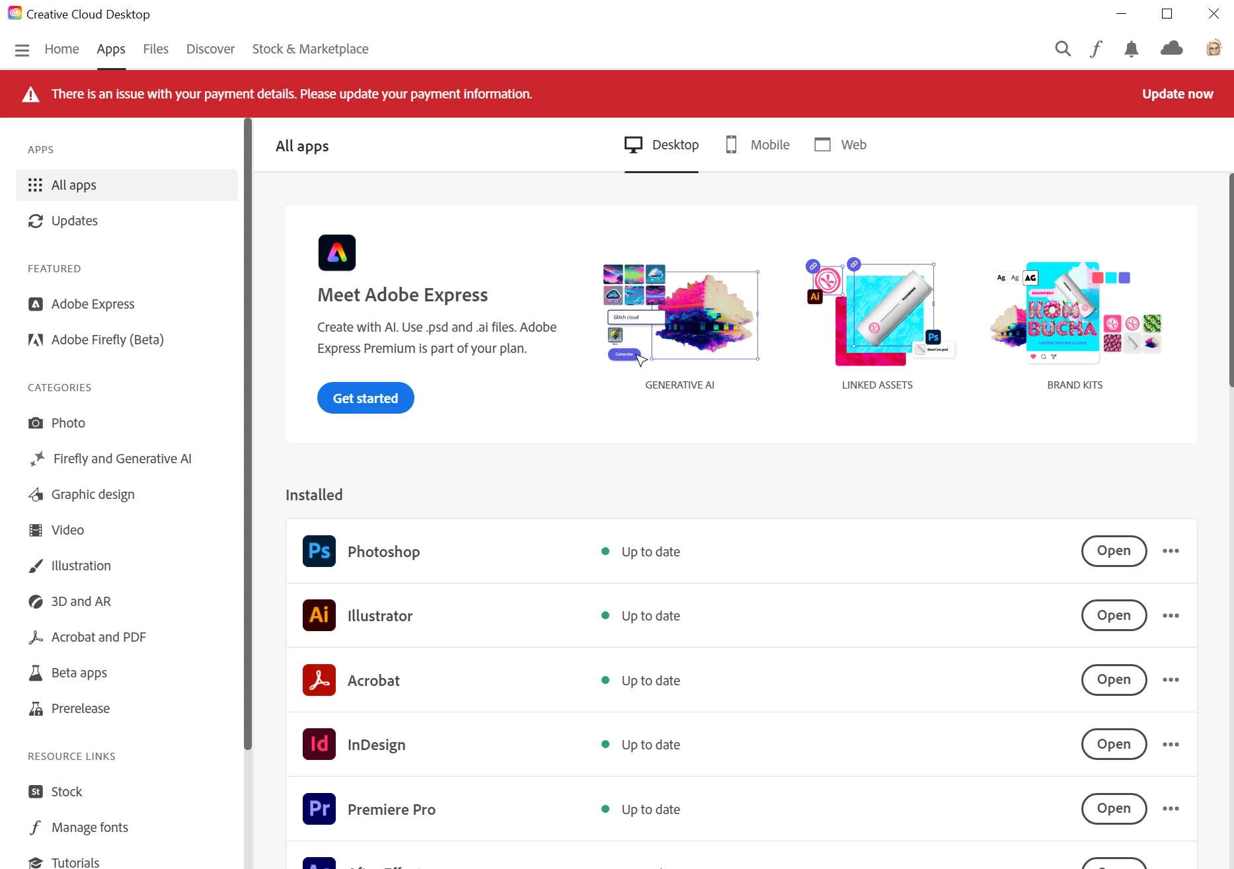1234x869 pixels.
Task: Click the Brand Kits preview image
Action: coord(1075,313)
